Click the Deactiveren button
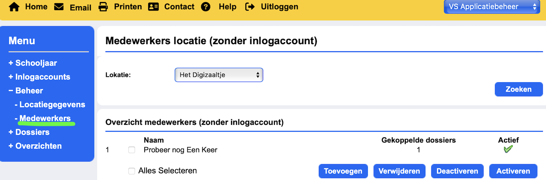The height and width of the screenshot is (180, 546). pos(457,171)
